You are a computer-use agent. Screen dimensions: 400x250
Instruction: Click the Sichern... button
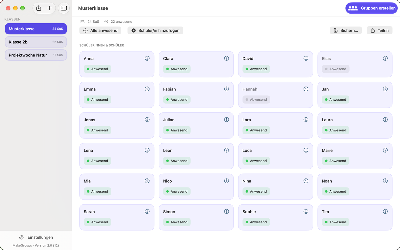click(x=346, y=30)
